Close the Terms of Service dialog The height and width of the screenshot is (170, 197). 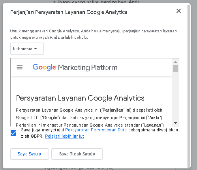tap(178, 11)
